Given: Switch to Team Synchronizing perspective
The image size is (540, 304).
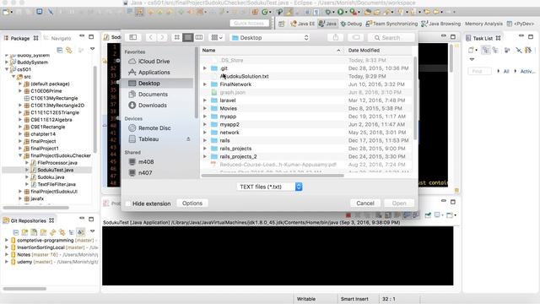Looking at the screenshot, I should pos(391,24).
